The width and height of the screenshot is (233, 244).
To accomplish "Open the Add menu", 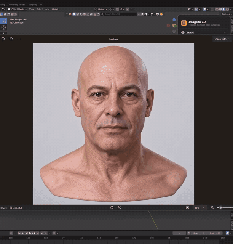I will pos(47,9).
